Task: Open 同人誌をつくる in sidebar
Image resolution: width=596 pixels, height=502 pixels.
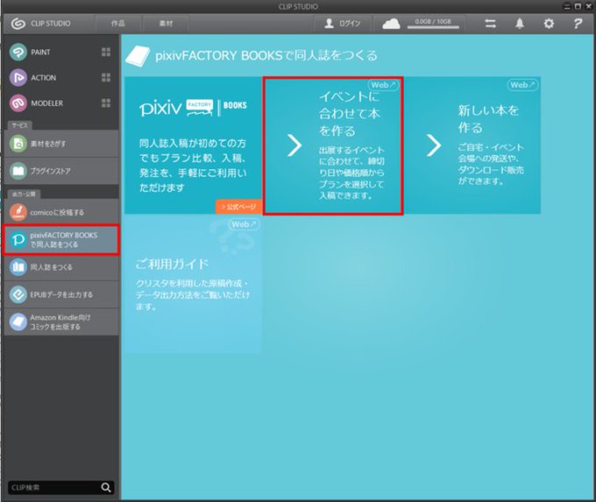Action: [61, 267]
